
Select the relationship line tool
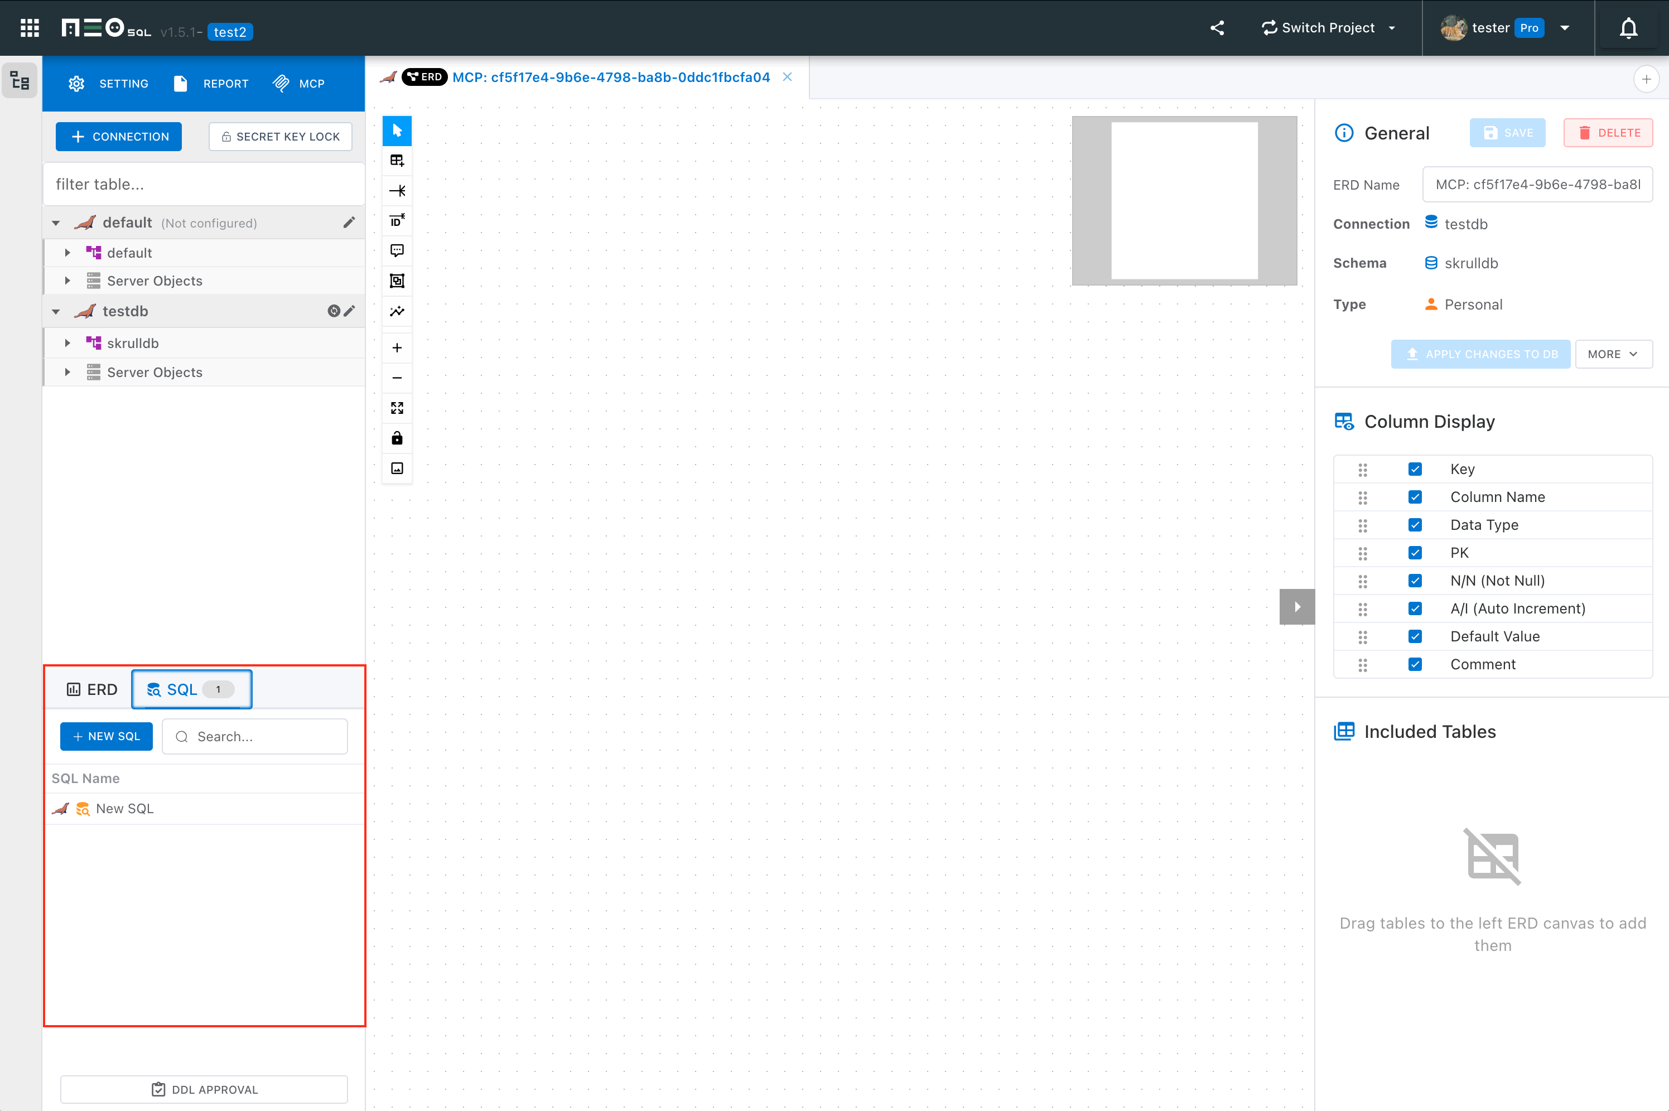pos(397,191)
